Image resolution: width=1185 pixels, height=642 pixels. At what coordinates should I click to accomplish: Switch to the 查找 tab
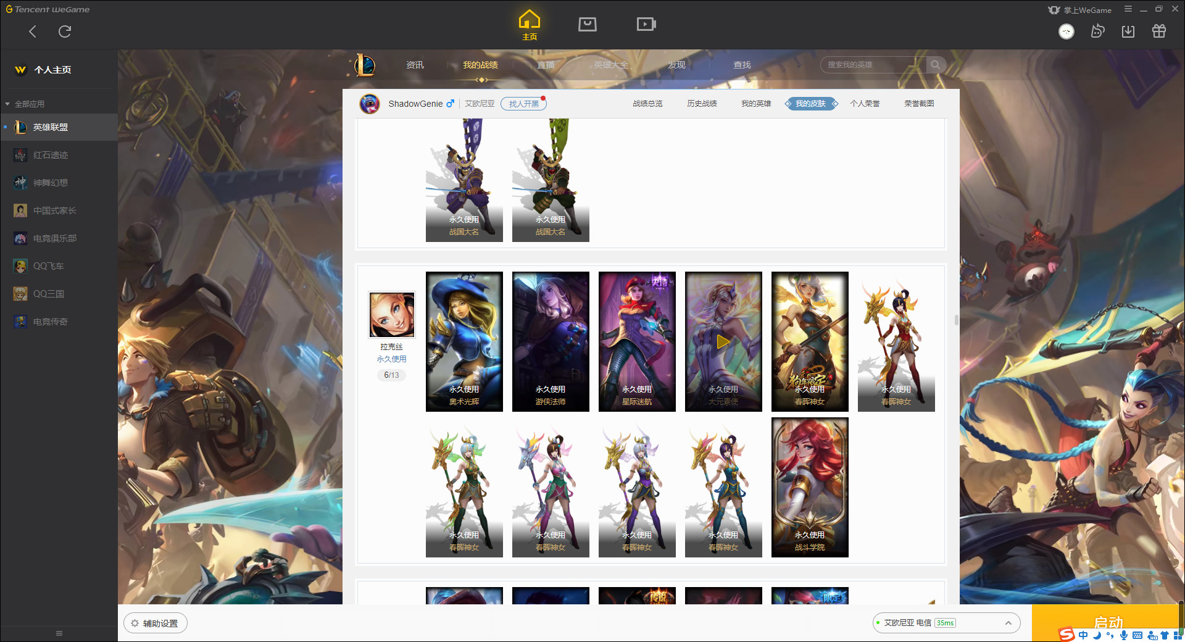[x=742, y=65]
